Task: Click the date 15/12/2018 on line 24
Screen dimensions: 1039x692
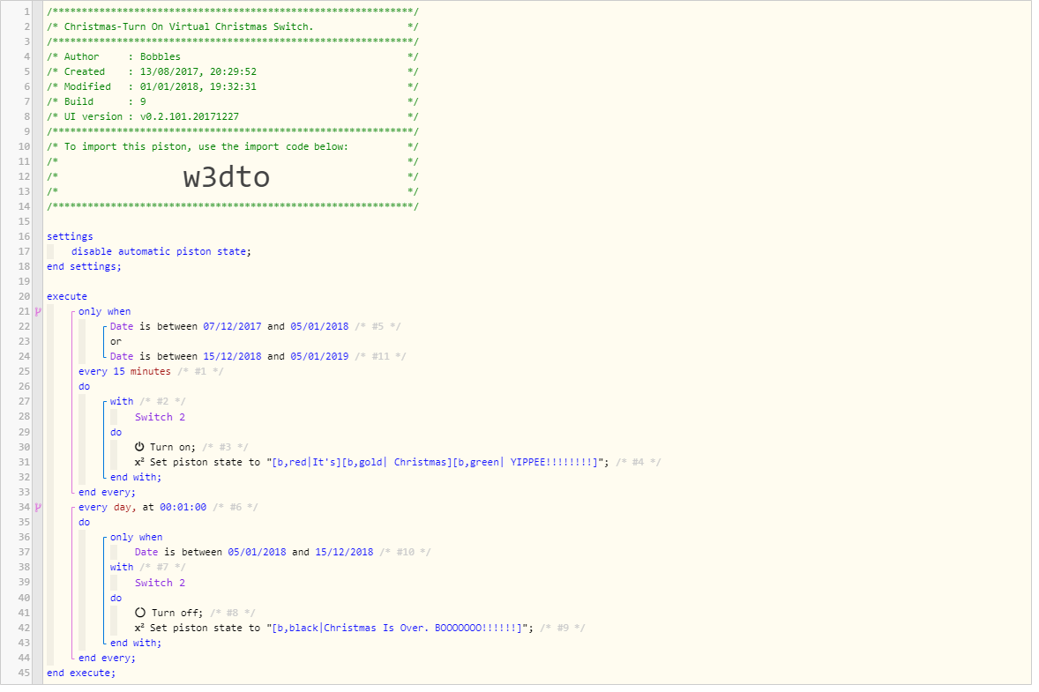Action: click(232, 356)
